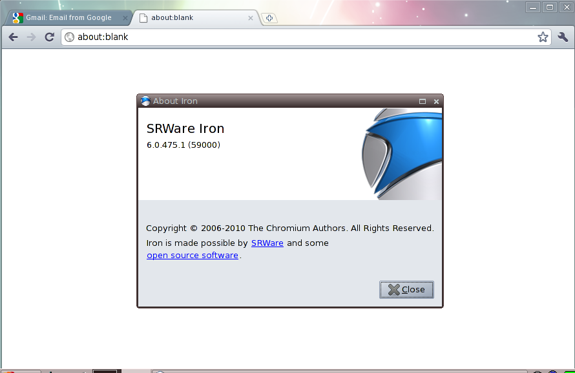Click the globe page info icon in address bar
The height and width of the screenshot is (373, 575).
(70, 37)
